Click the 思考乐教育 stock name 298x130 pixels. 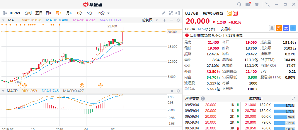(214, 13)
